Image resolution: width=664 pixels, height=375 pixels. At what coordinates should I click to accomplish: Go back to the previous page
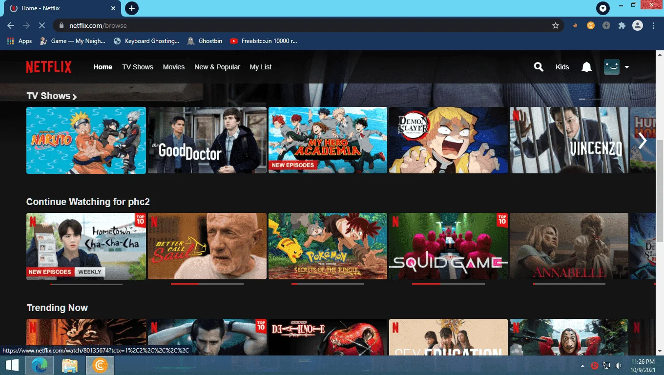point(11,25)
